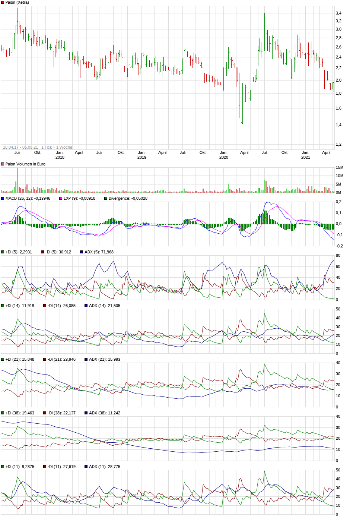Click the 'Divergence: -0,05028' label
The image size is (350, 518).
click(x=128, y=199)
